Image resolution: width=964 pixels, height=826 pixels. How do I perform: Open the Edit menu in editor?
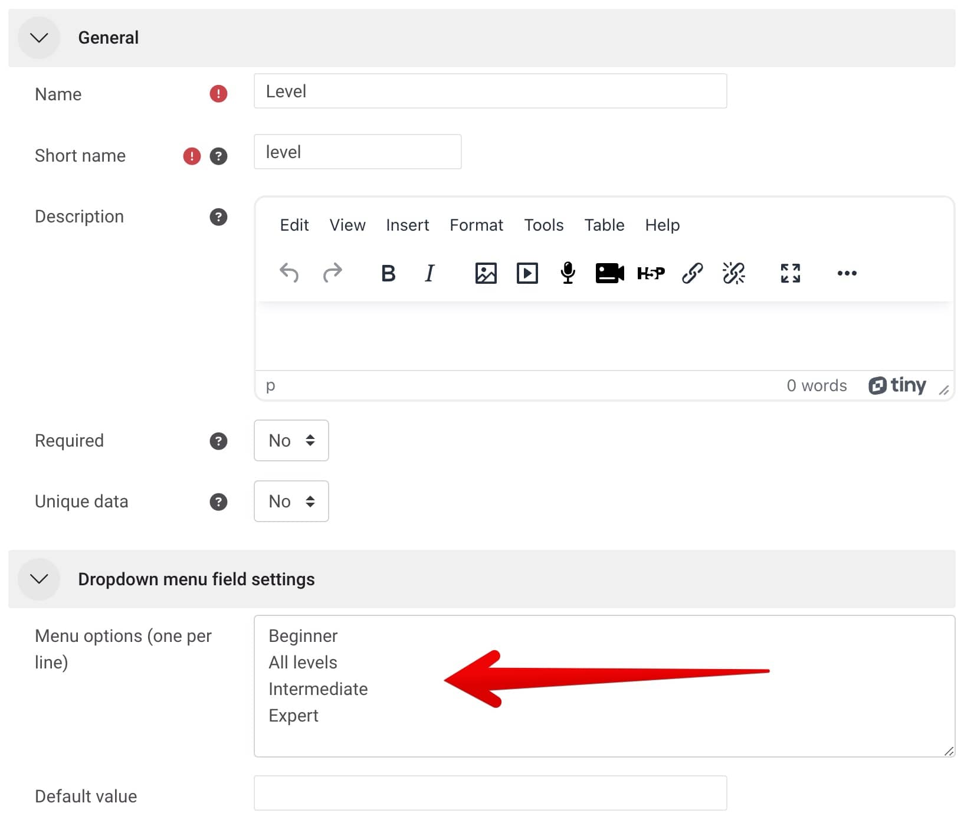point(294,225)
